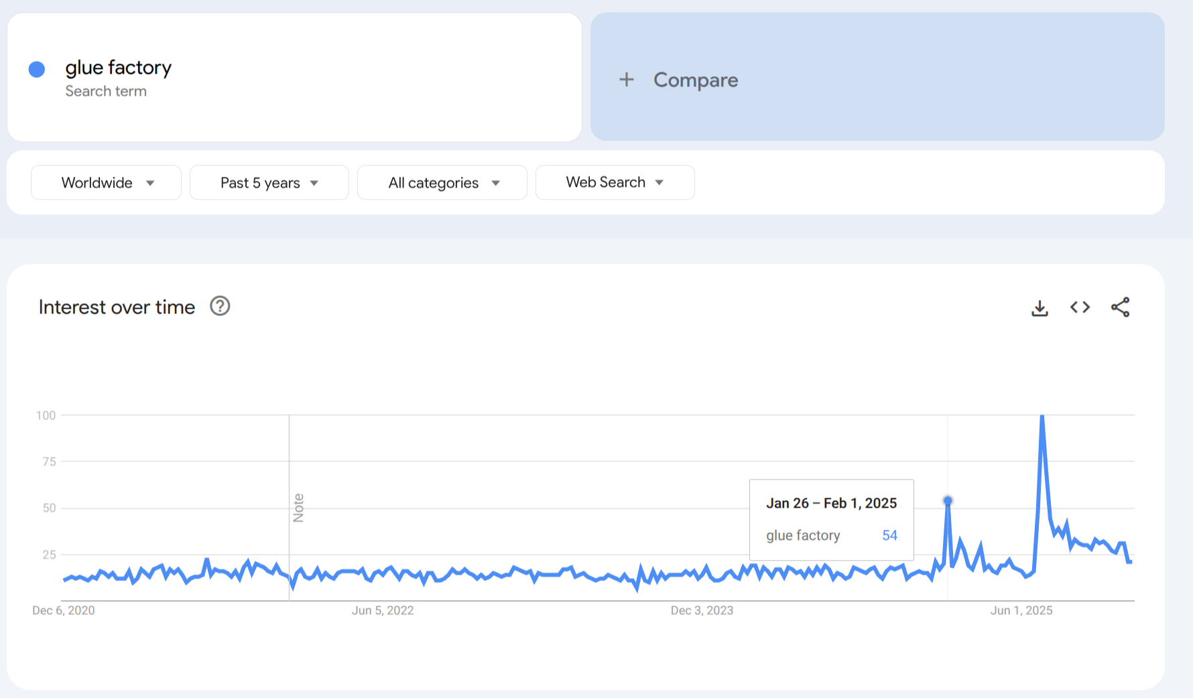Click the embed code icon
The image size is (1193, 698).
click(x=1080, y=307)
